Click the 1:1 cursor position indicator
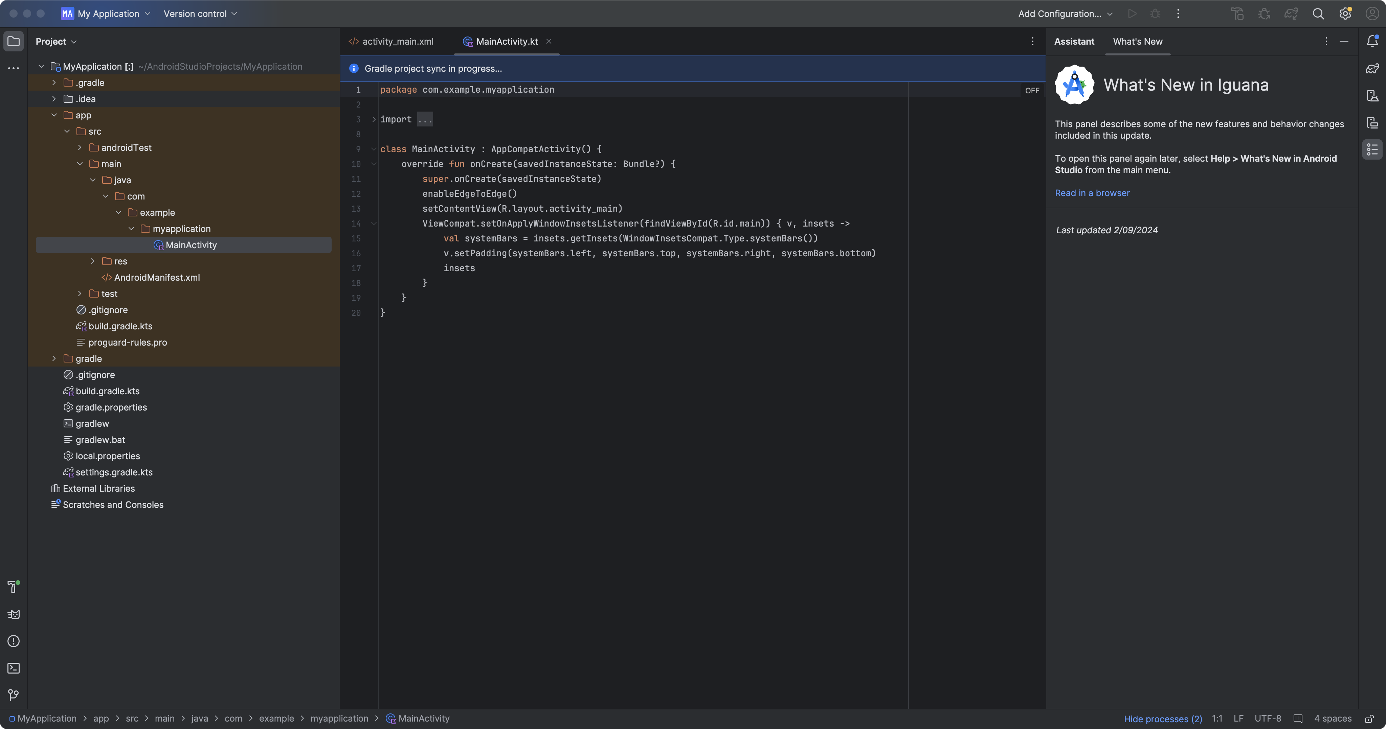 pyautogui.click(x=1217, y=719)
